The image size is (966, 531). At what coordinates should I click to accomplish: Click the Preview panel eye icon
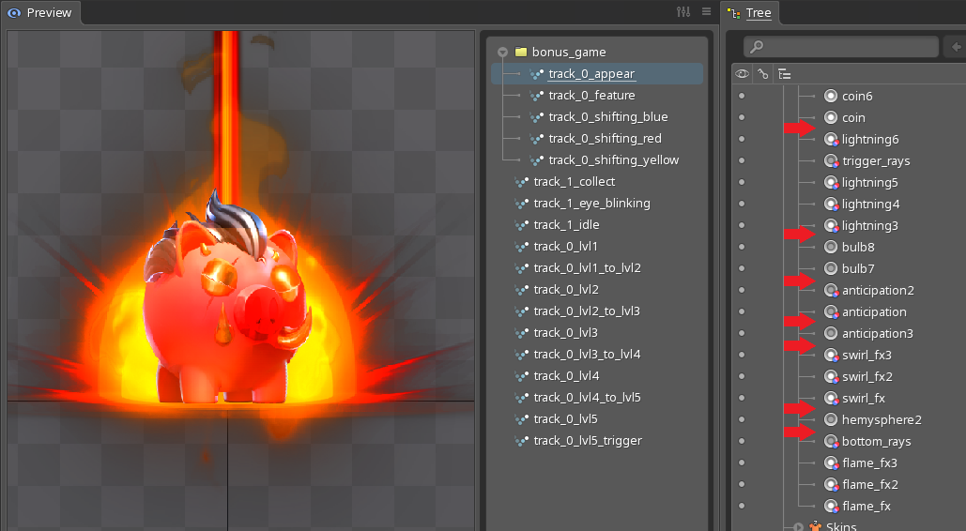coord(14,13)
